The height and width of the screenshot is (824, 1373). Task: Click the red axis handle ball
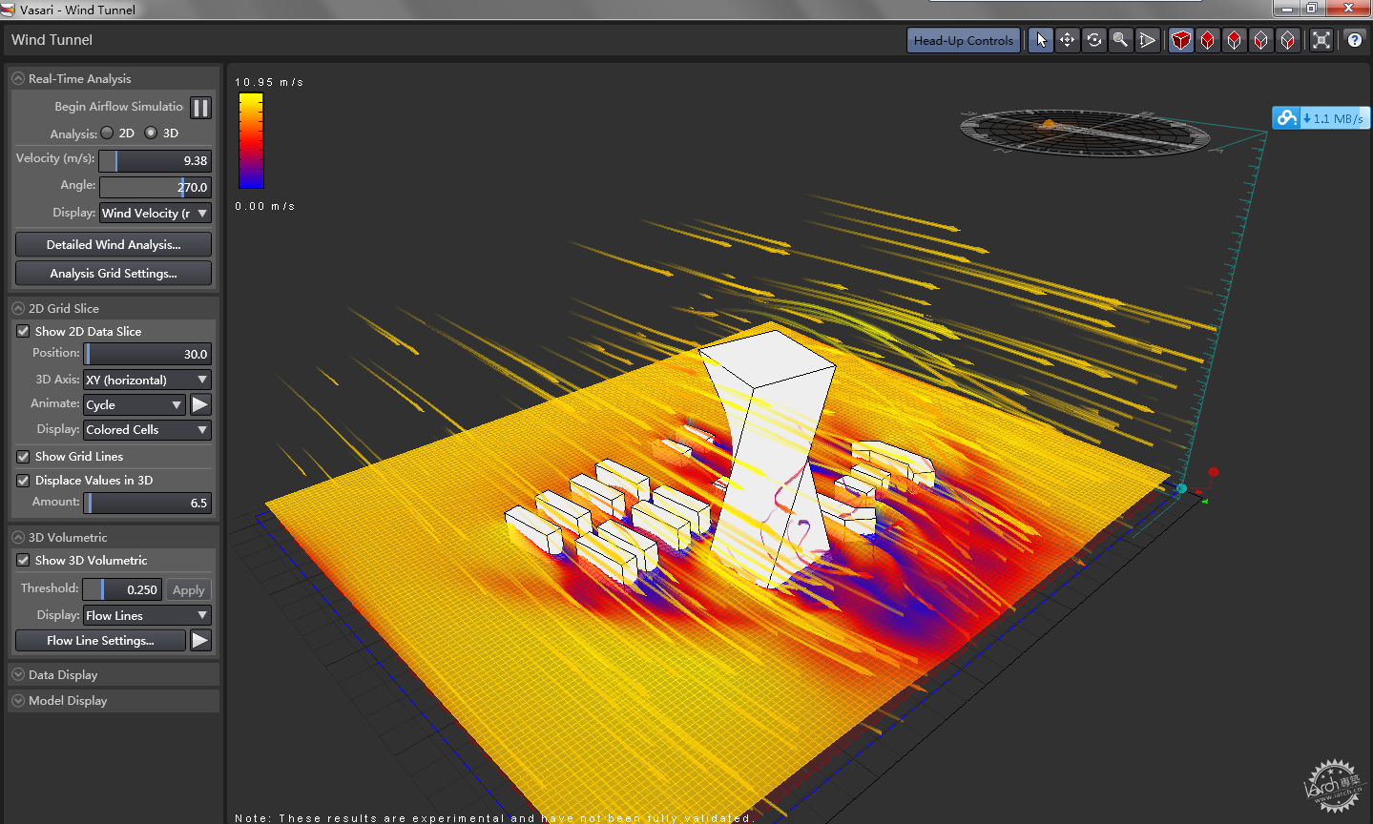1214,472
